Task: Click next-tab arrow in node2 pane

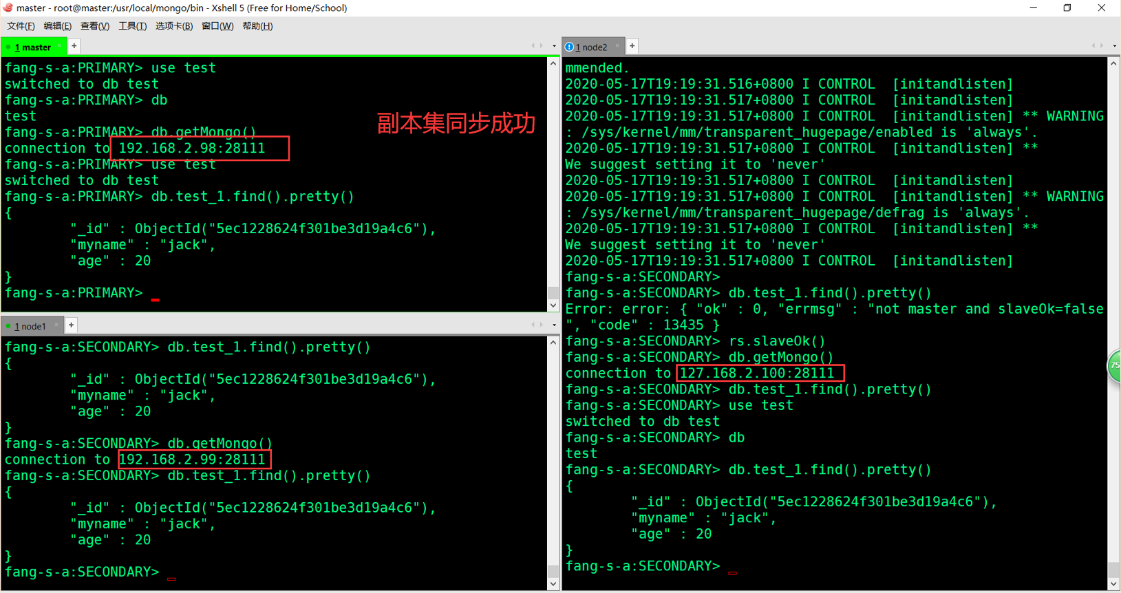Action: point(1102,46)
